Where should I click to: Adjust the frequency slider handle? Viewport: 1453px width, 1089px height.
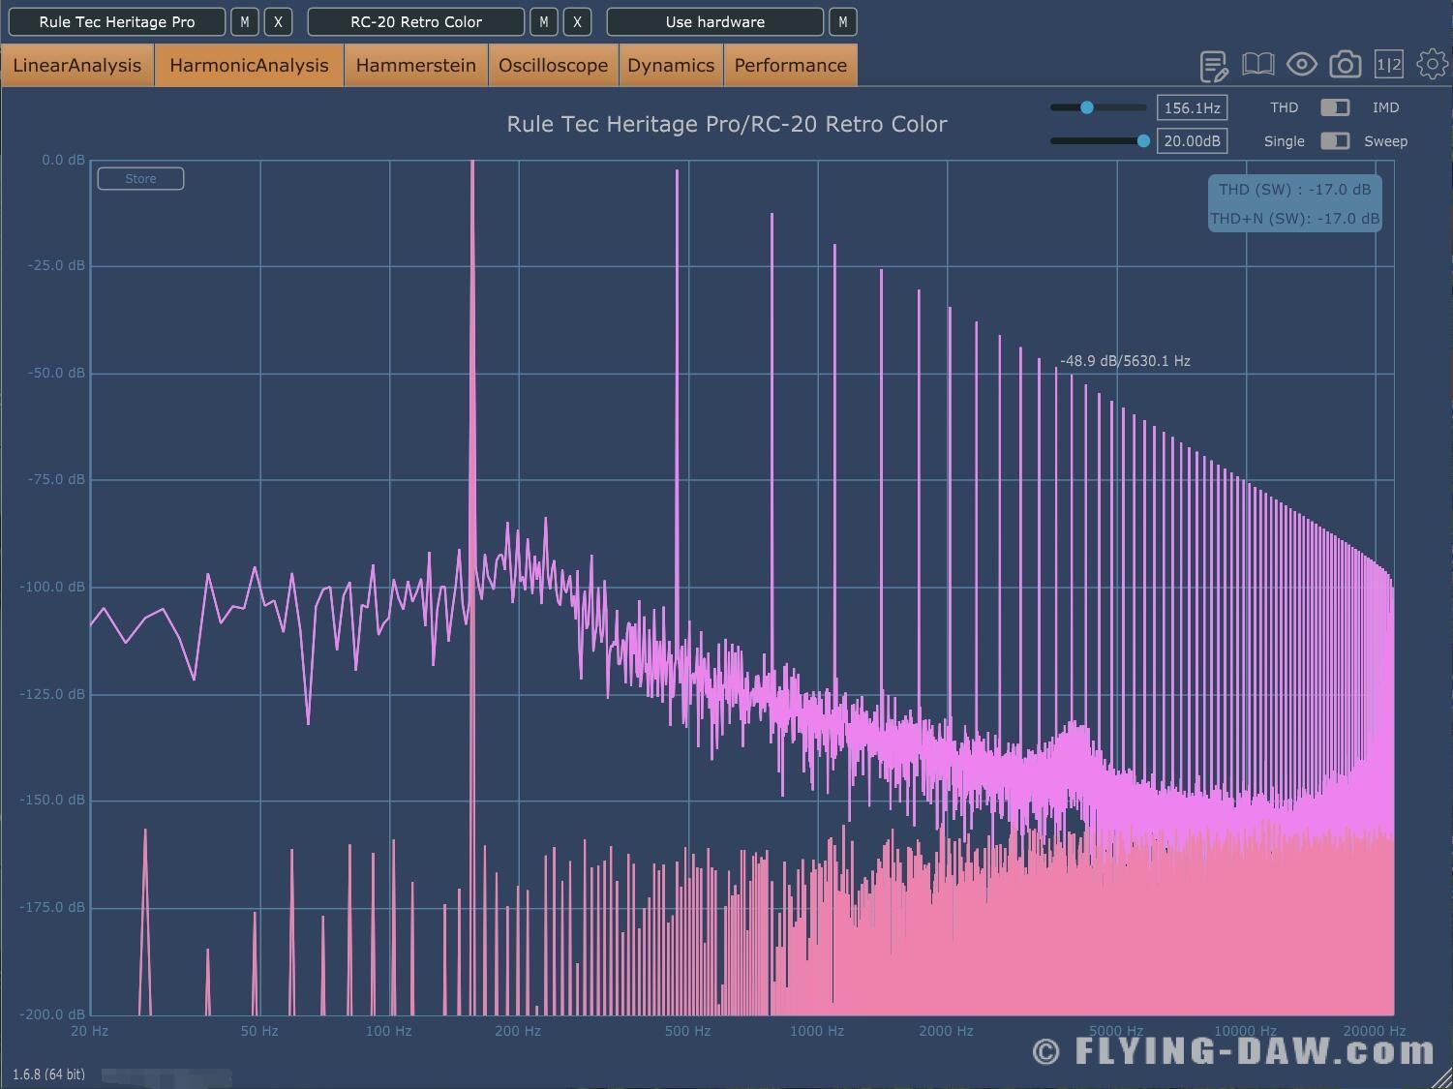[x=1087, y=107]
